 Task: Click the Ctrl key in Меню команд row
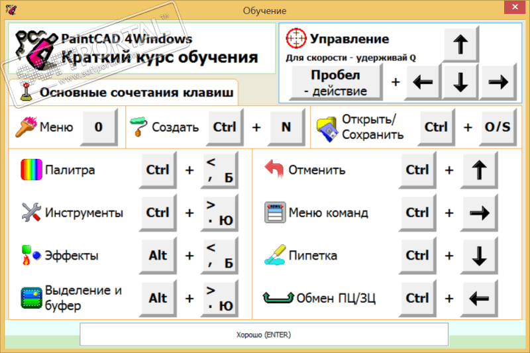[417, 213]
